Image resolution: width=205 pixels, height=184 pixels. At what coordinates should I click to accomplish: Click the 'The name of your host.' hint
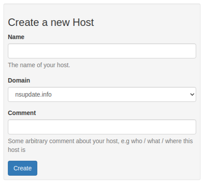pyautogui.click(x=39, y=65)
